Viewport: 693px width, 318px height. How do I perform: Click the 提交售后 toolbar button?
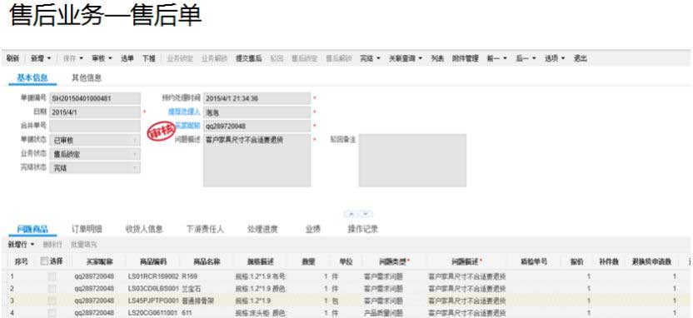pos(248,58)
